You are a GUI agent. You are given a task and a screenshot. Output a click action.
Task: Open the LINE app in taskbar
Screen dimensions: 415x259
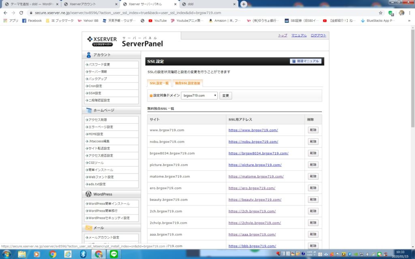tap(113, 254)
